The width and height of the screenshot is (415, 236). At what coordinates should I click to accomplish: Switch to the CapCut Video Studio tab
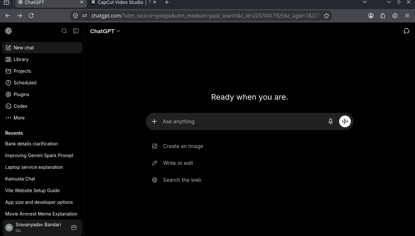pyautogui.click(x=124, y=3)
